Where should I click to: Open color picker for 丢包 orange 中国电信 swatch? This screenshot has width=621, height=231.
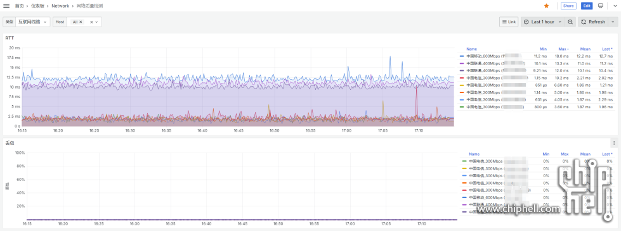click(x=464, y=183)
